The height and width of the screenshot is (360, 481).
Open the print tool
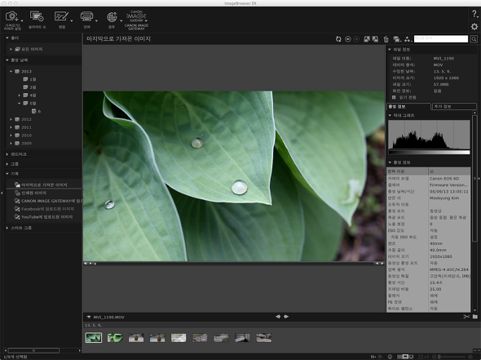click(86, 20)
